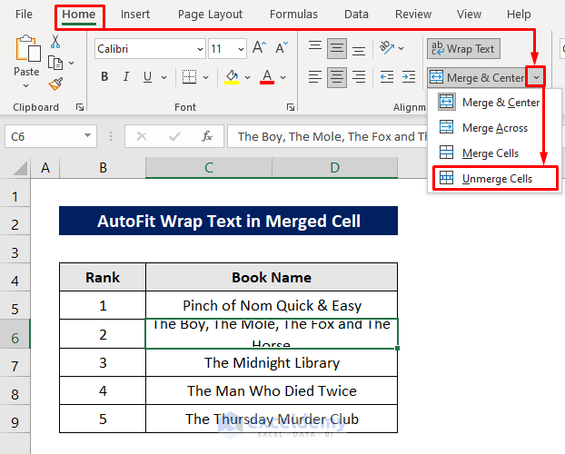Expand the Merge & Center dropdown arrow
Image resolution: width=565 pixels, height=454 pixels.
(x=536, y=77)
